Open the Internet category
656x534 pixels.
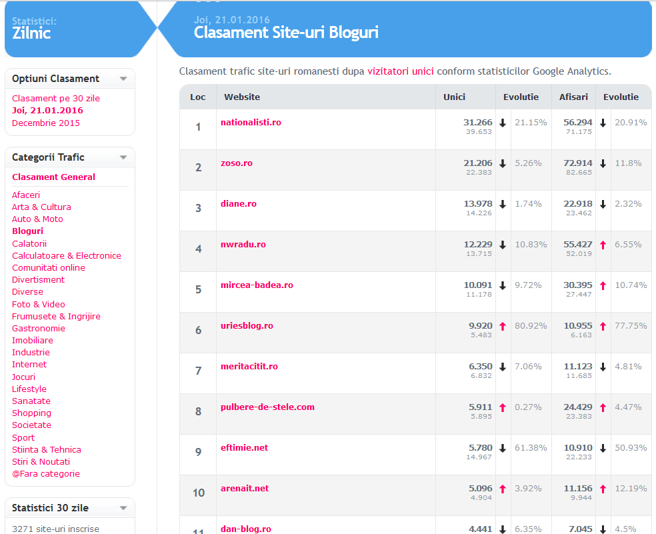point(29,365)
